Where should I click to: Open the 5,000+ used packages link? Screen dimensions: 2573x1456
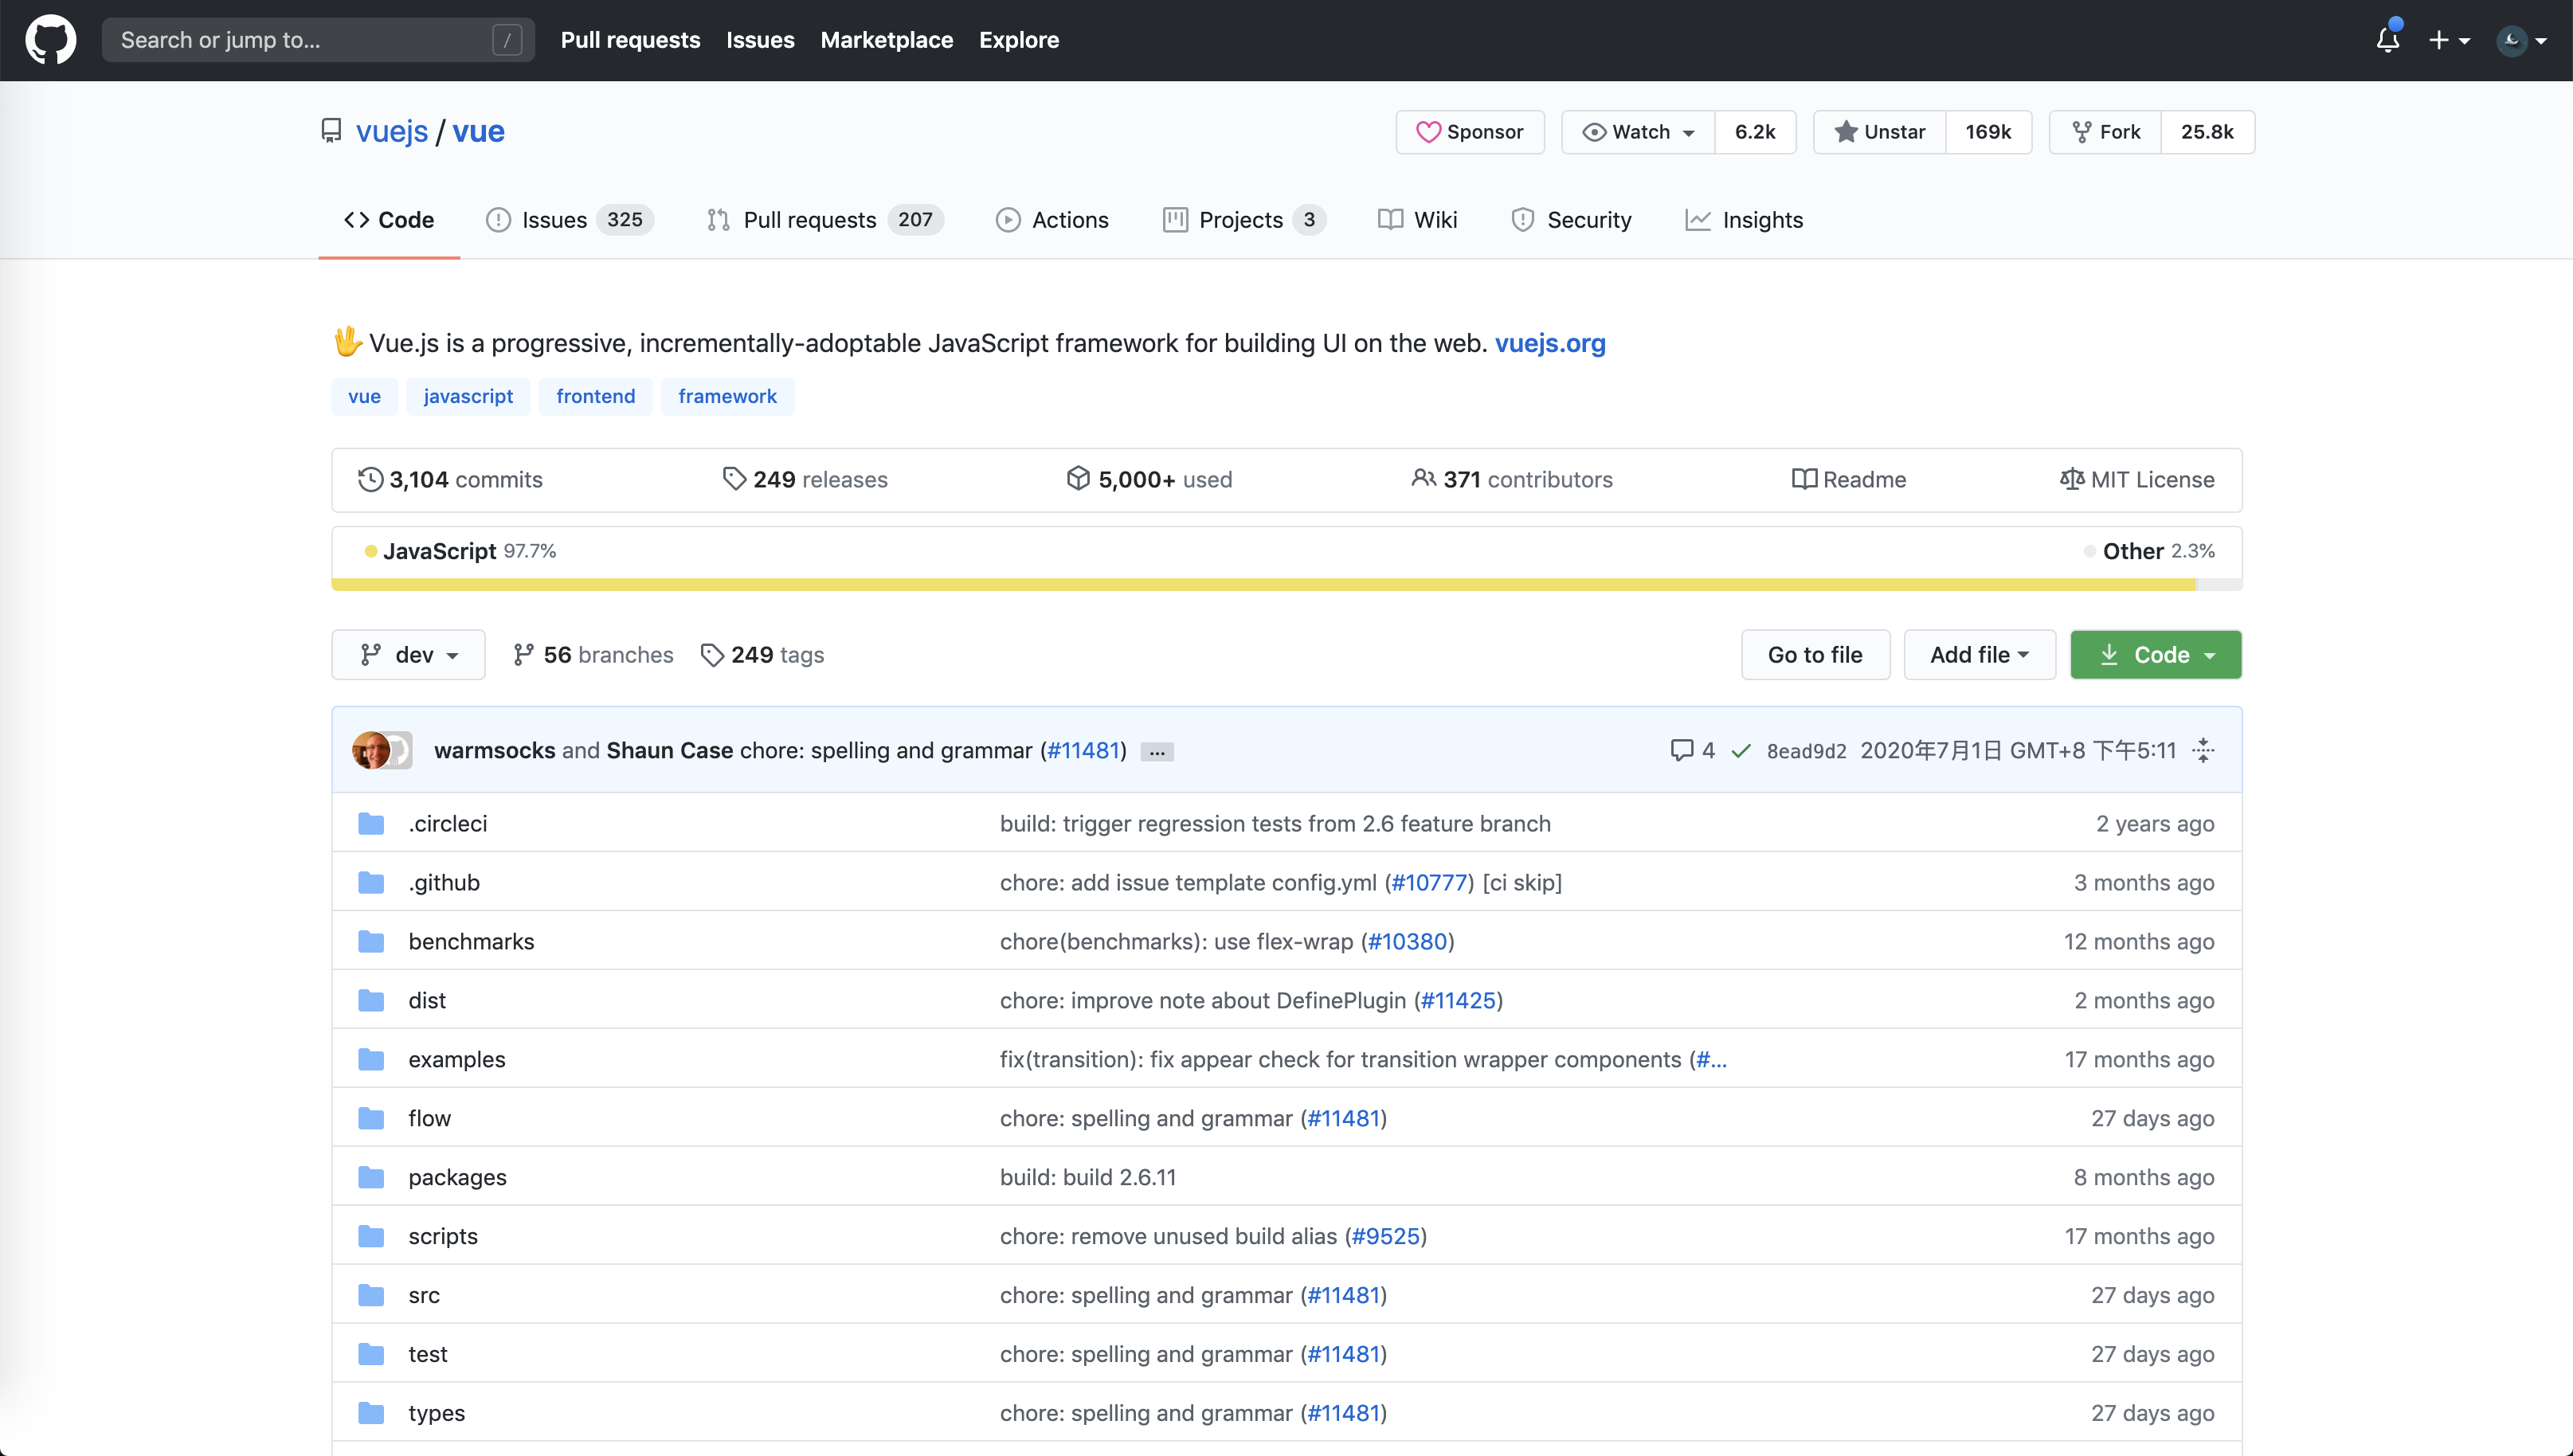(x=1149, y=480)
